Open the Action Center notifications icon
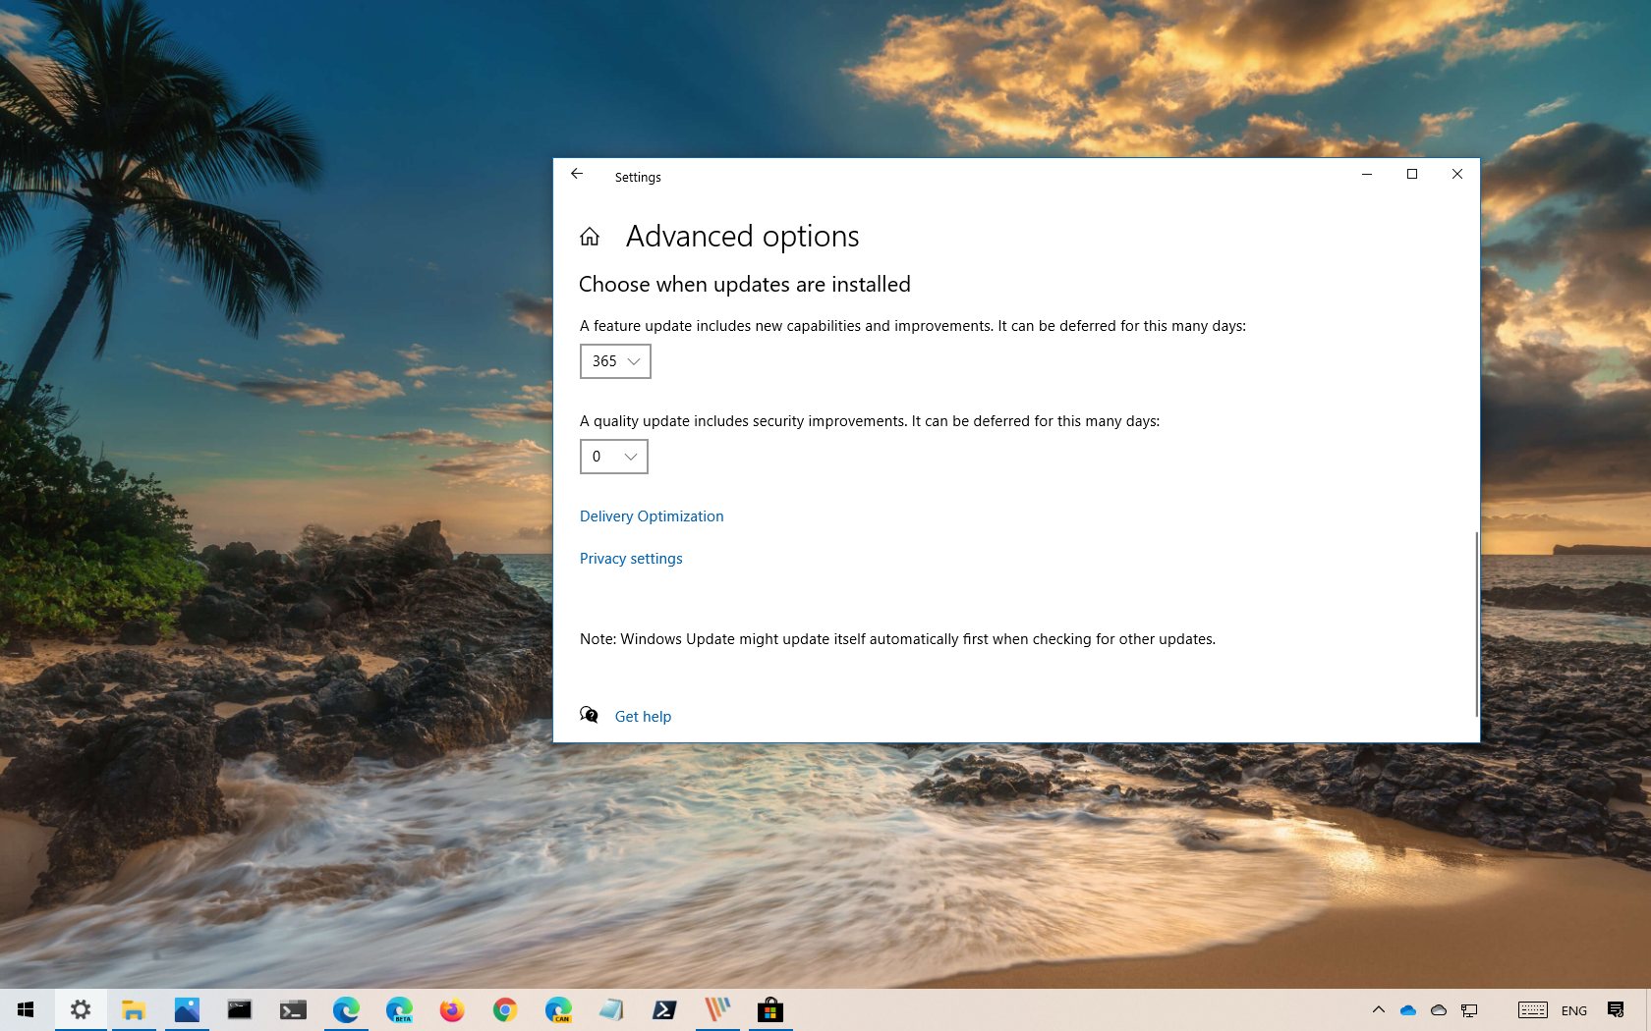This screenshot has height=1031, width=1651. [x=1616, y=1009]
